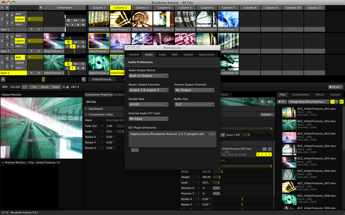Play layer 2 backwards

pyautogui.click(x=67, y=47)
